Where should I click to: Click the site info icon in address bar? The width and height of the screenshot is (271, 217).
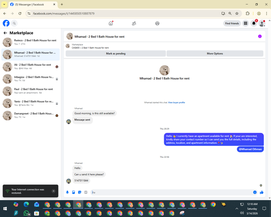(29, 14)
